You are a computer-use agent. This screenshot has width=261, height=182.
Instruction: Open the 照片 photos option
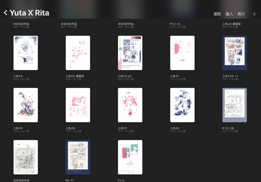[241, 14]
